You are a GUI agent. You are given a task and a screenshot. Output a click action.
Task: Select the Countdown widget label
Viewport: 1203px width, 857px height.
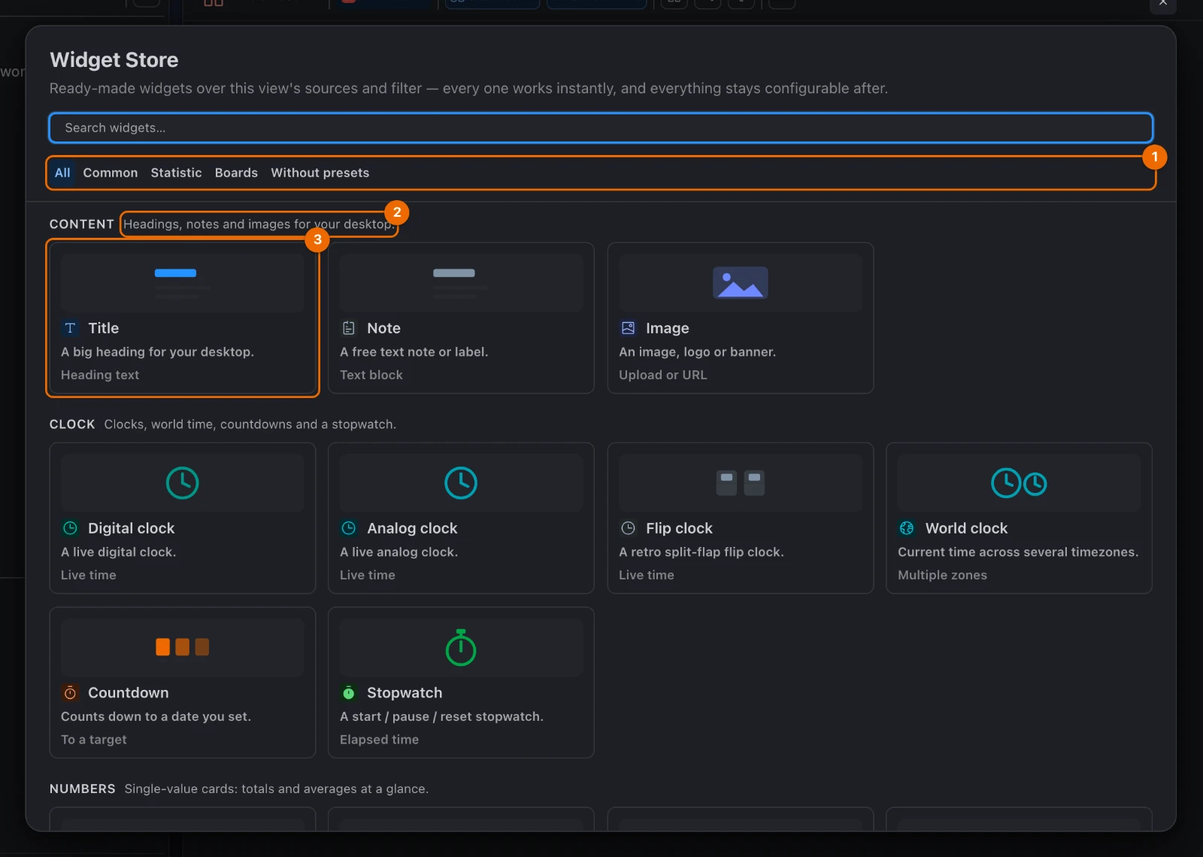point(129,693)
